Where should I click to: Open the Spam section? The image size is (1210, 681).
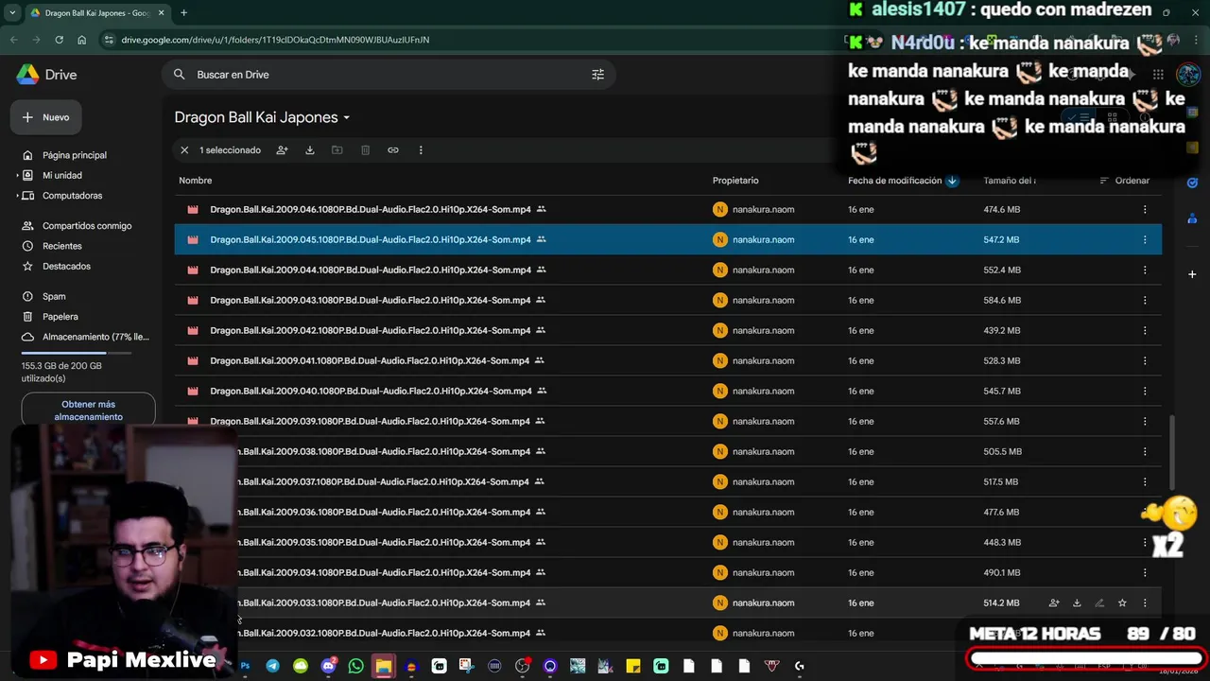click(54, 296)
